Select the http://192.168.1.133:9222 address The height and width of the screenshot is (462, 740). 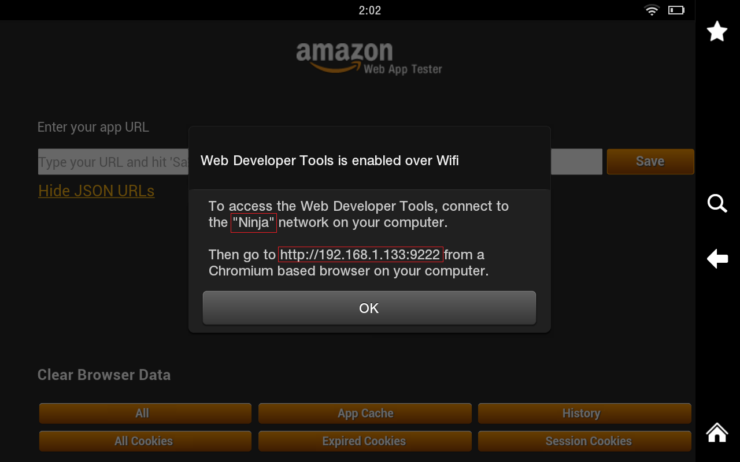[x=360, y=255]
